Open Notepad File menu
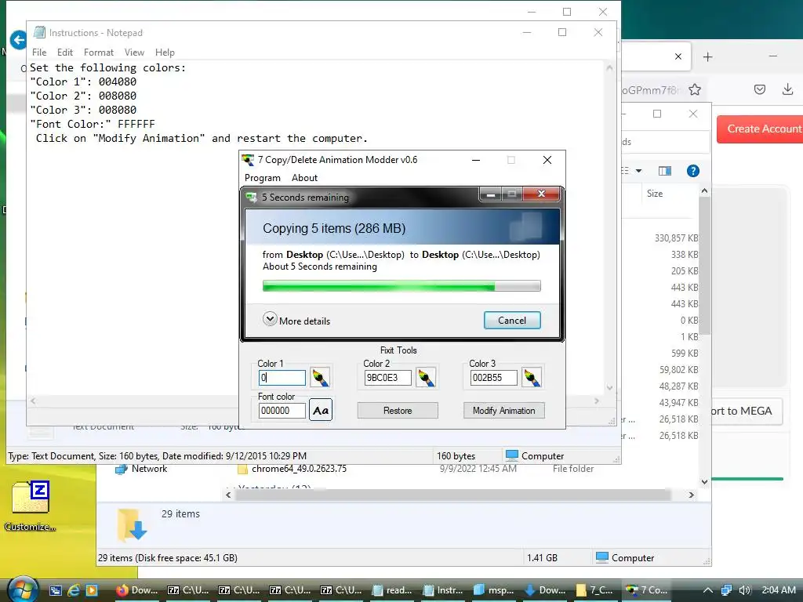The height and width of the screenshot is (602, 803). [x=39, y=53]
